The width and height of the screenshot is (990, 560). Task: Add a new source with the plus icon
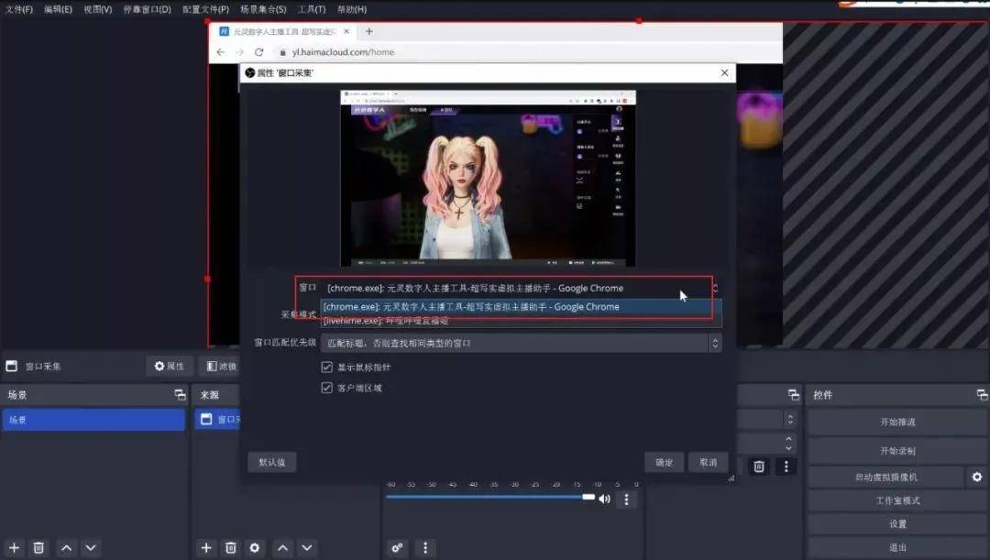click(205, 546)
